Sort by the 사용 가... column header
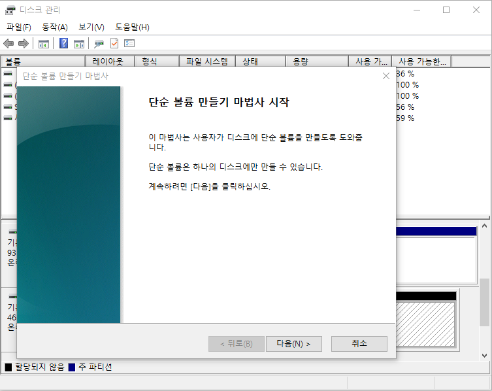The image size is (492, 391). [370, 61]
